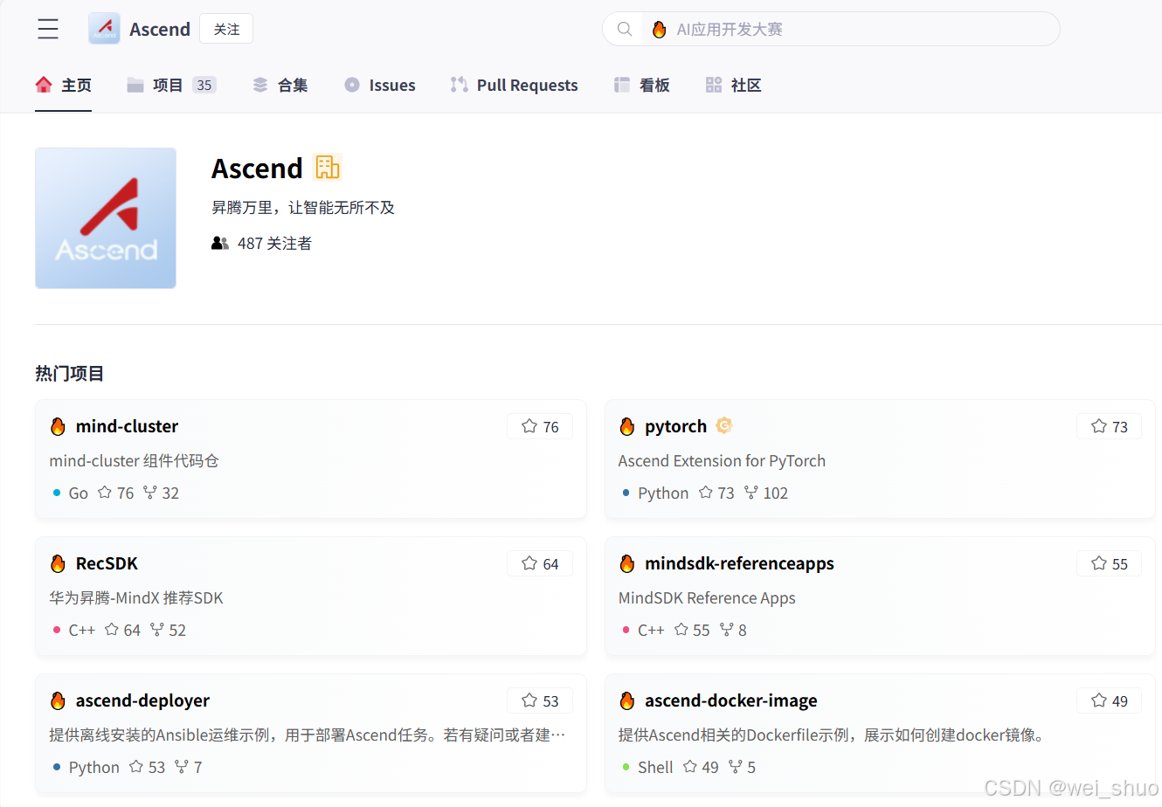Click the C++ language label of RecSDK
The width and height of the screenshot is (1162, 807).
82,630
